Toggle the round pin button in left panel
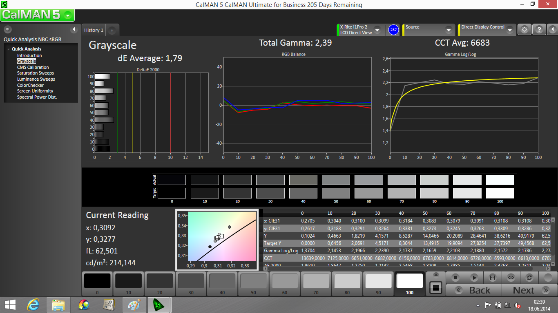Screen dimensions: 558x313 [7, 29]
